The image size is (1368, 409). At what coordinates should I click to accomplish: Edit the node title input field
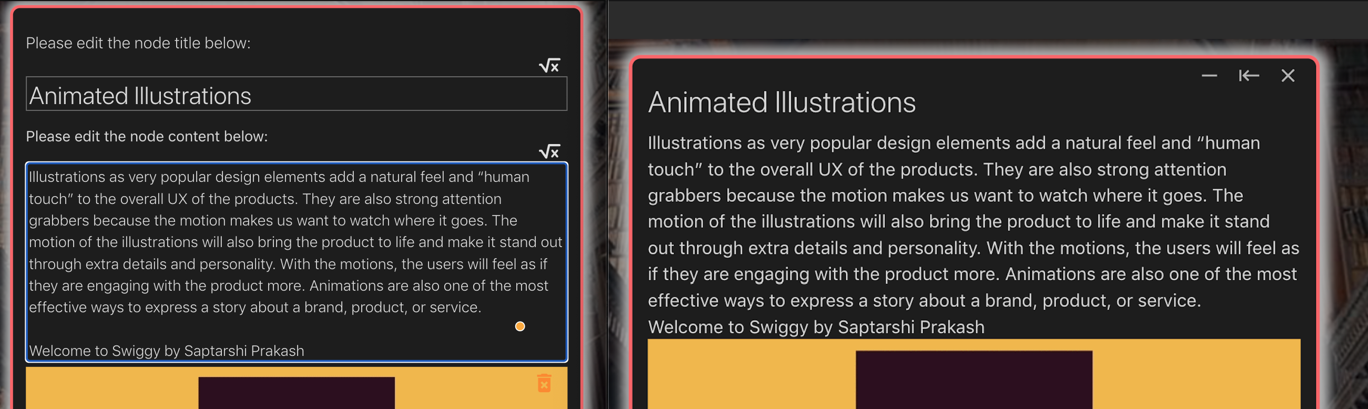click(297, 94)
